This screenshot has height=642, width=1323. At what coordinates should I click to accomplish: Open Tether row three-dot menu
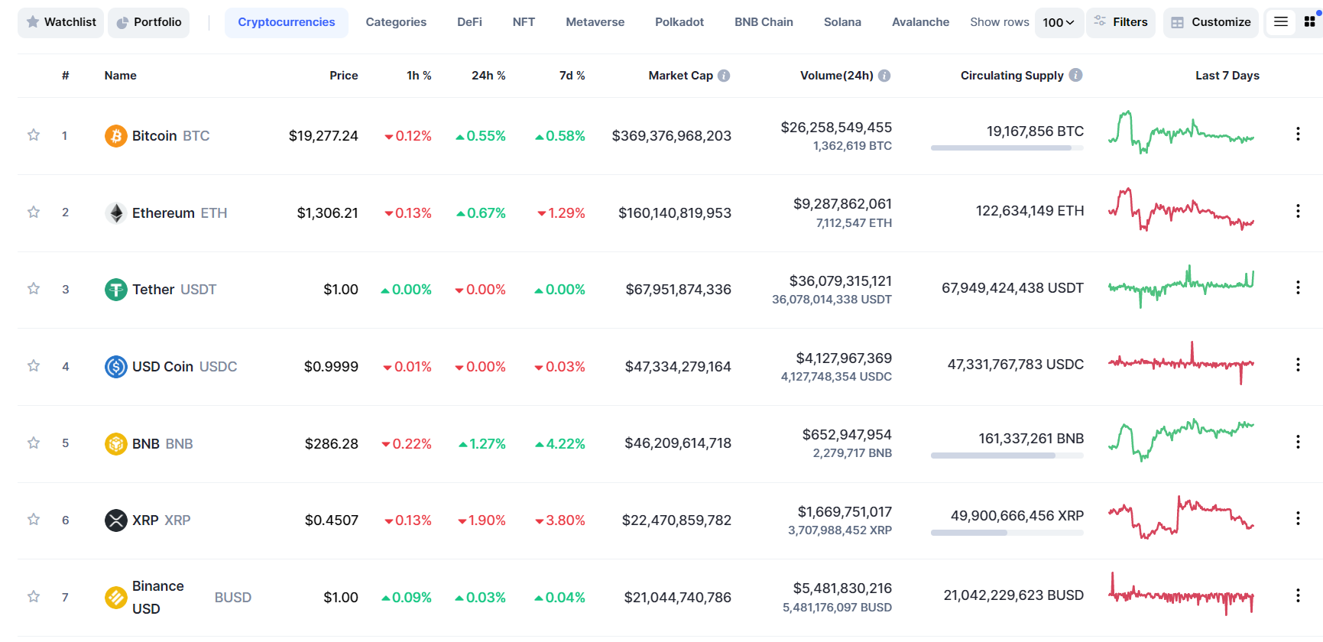pyautogui.click(x=1298, y=287)
